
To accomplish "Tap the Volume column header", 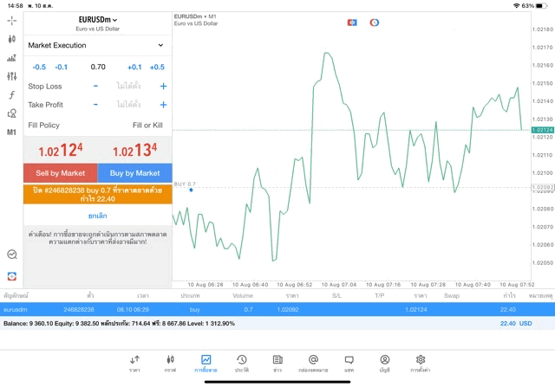I will (243, 295).
